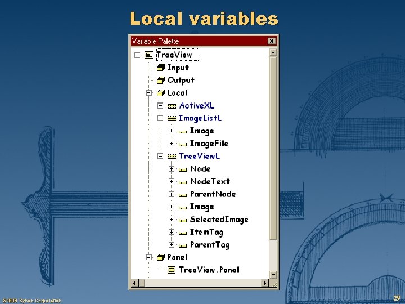
Task: Click the Node field icon
Action: [183, 169]
